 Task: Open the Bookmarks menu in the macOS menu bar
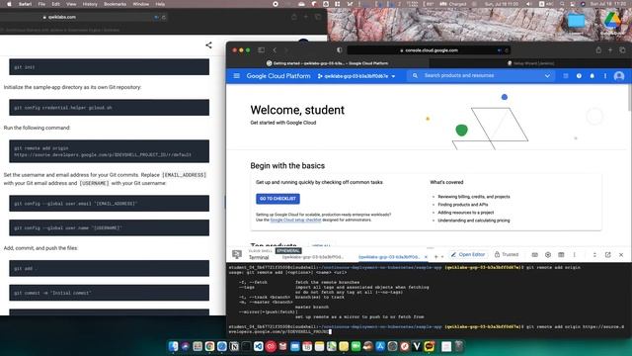click(115, 4)
